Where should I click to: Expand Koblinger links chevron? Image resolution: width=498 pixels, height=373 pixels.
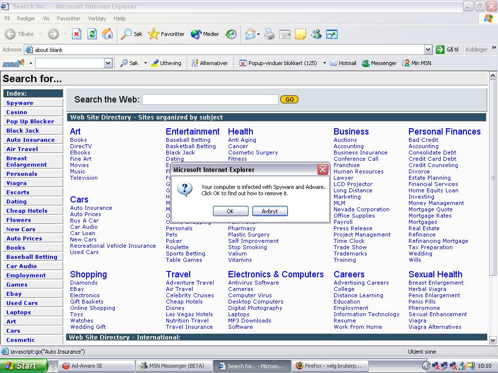click(494, 48)
